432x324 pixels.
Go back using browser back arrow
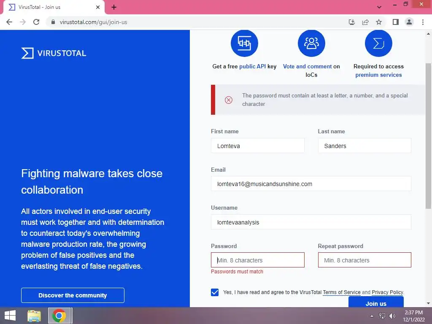[9, 22]
